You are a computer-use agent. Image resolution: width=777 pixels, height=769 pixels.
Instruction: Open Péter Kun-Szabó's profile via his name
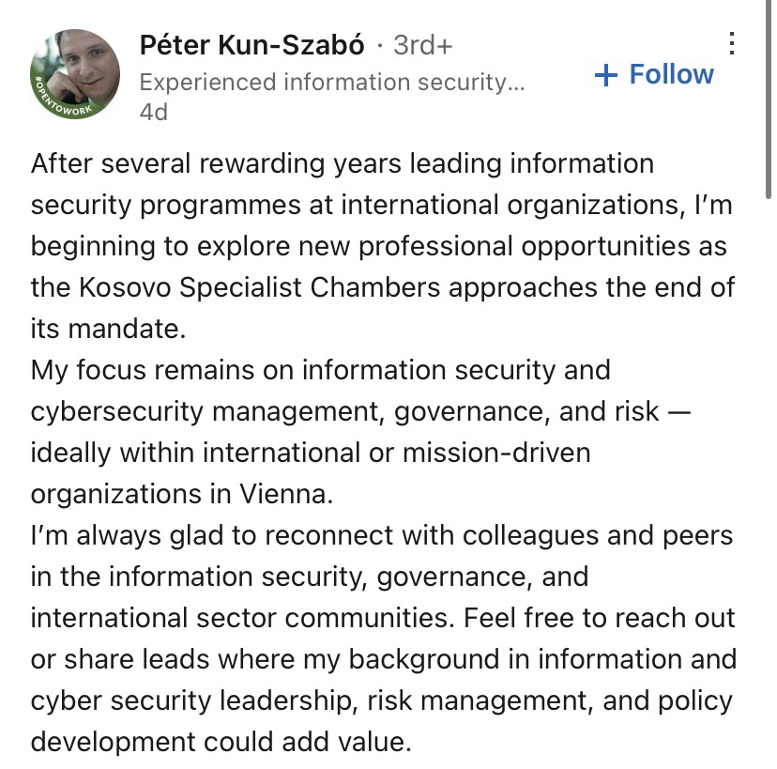pyautogui.click(x=251, y=45)
